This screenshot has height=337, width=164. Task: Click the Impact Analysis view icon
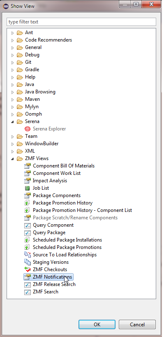point(28,181)
